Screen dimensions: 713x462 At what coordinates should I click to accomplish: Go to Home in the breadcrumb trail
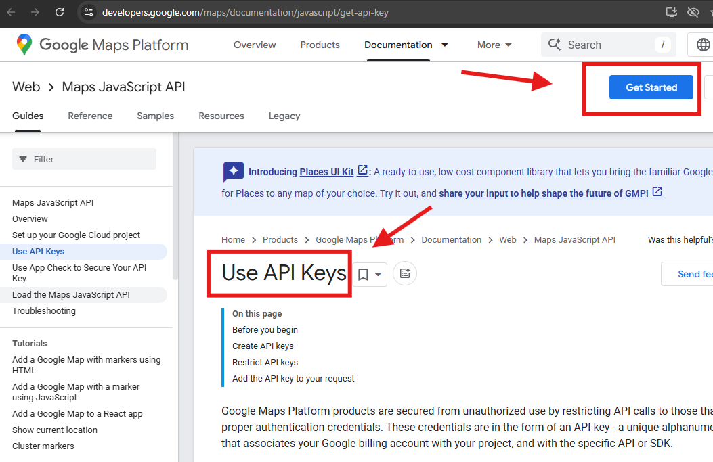click(x=234, y=240)
